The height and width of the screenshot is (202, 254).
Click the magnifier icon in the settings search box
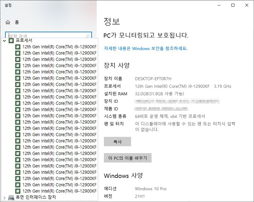(x=87, y=36)
